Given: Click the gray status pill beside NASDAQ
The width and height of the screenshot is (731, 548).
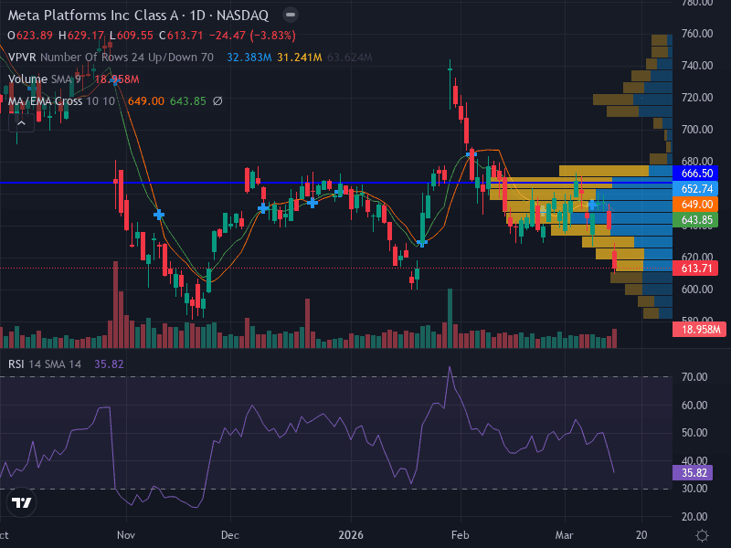Looking at the screenshot, I should [x=291, y=15].
